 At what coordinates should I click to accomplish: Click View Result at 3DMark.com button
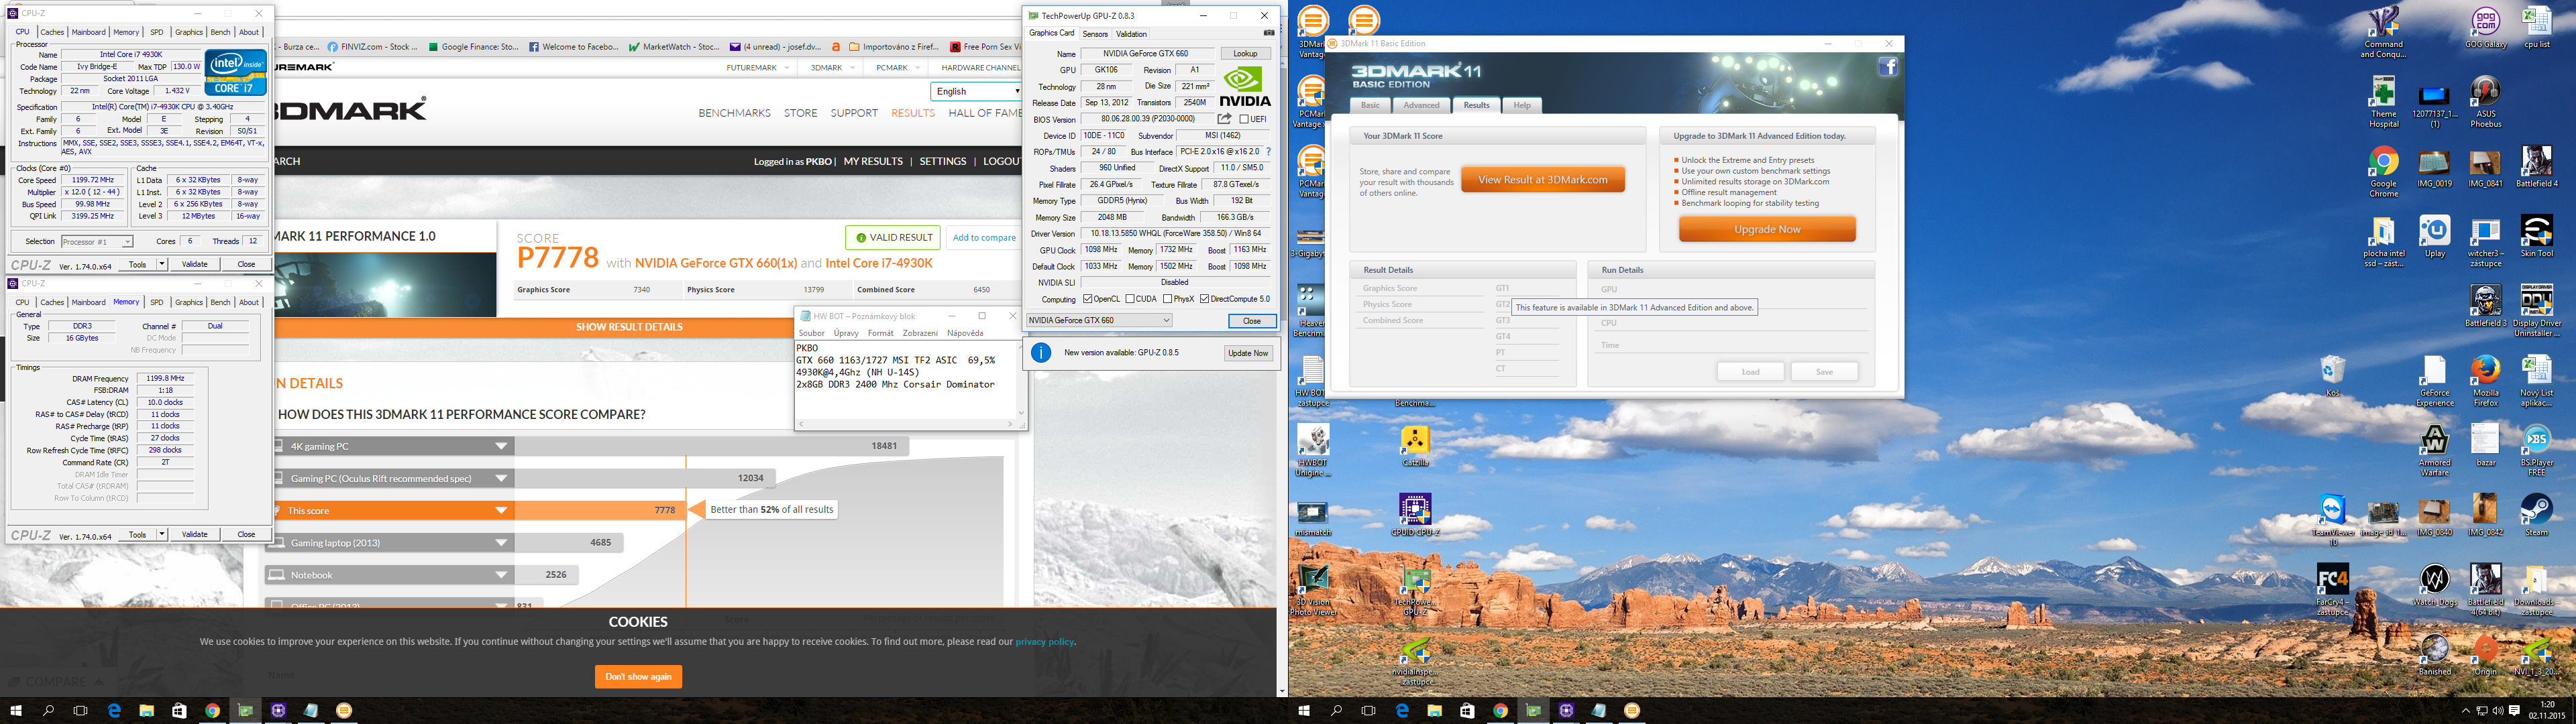pos(1542,180)
